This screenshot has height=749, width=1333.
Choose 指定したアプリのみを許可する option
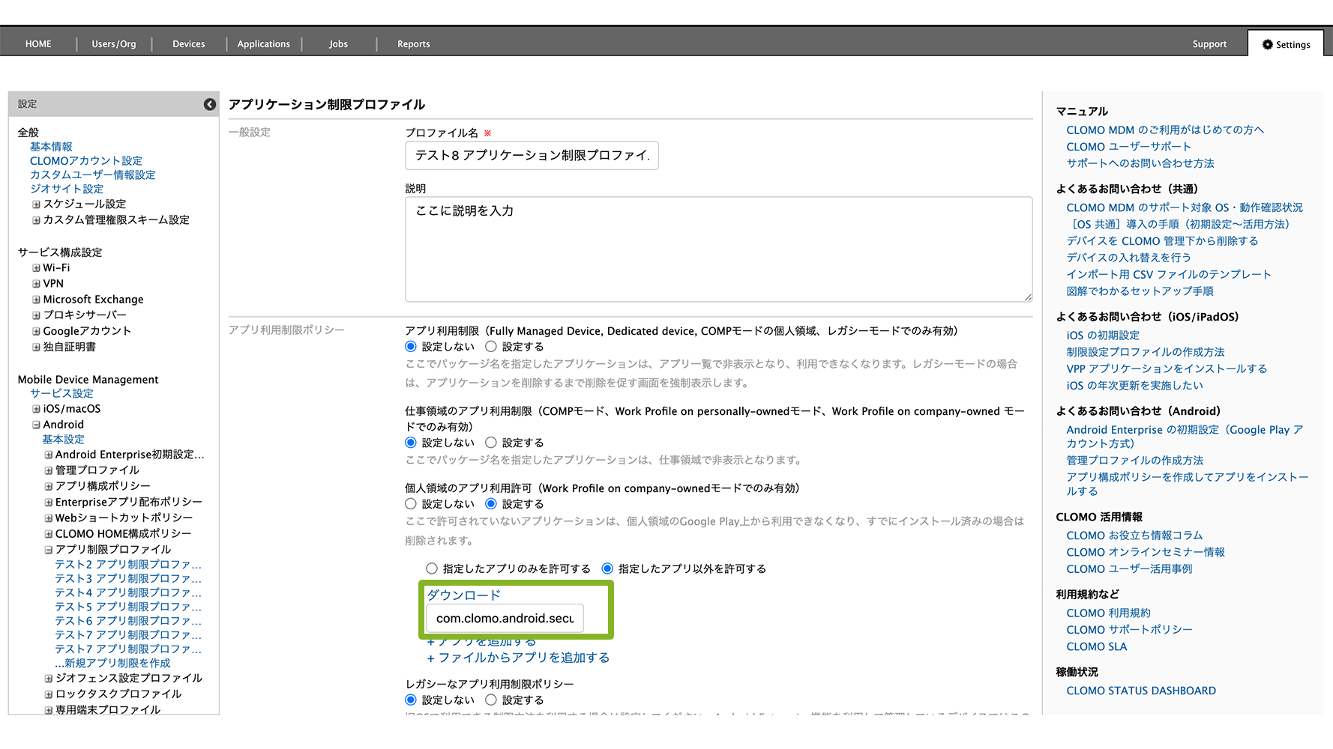432,569
